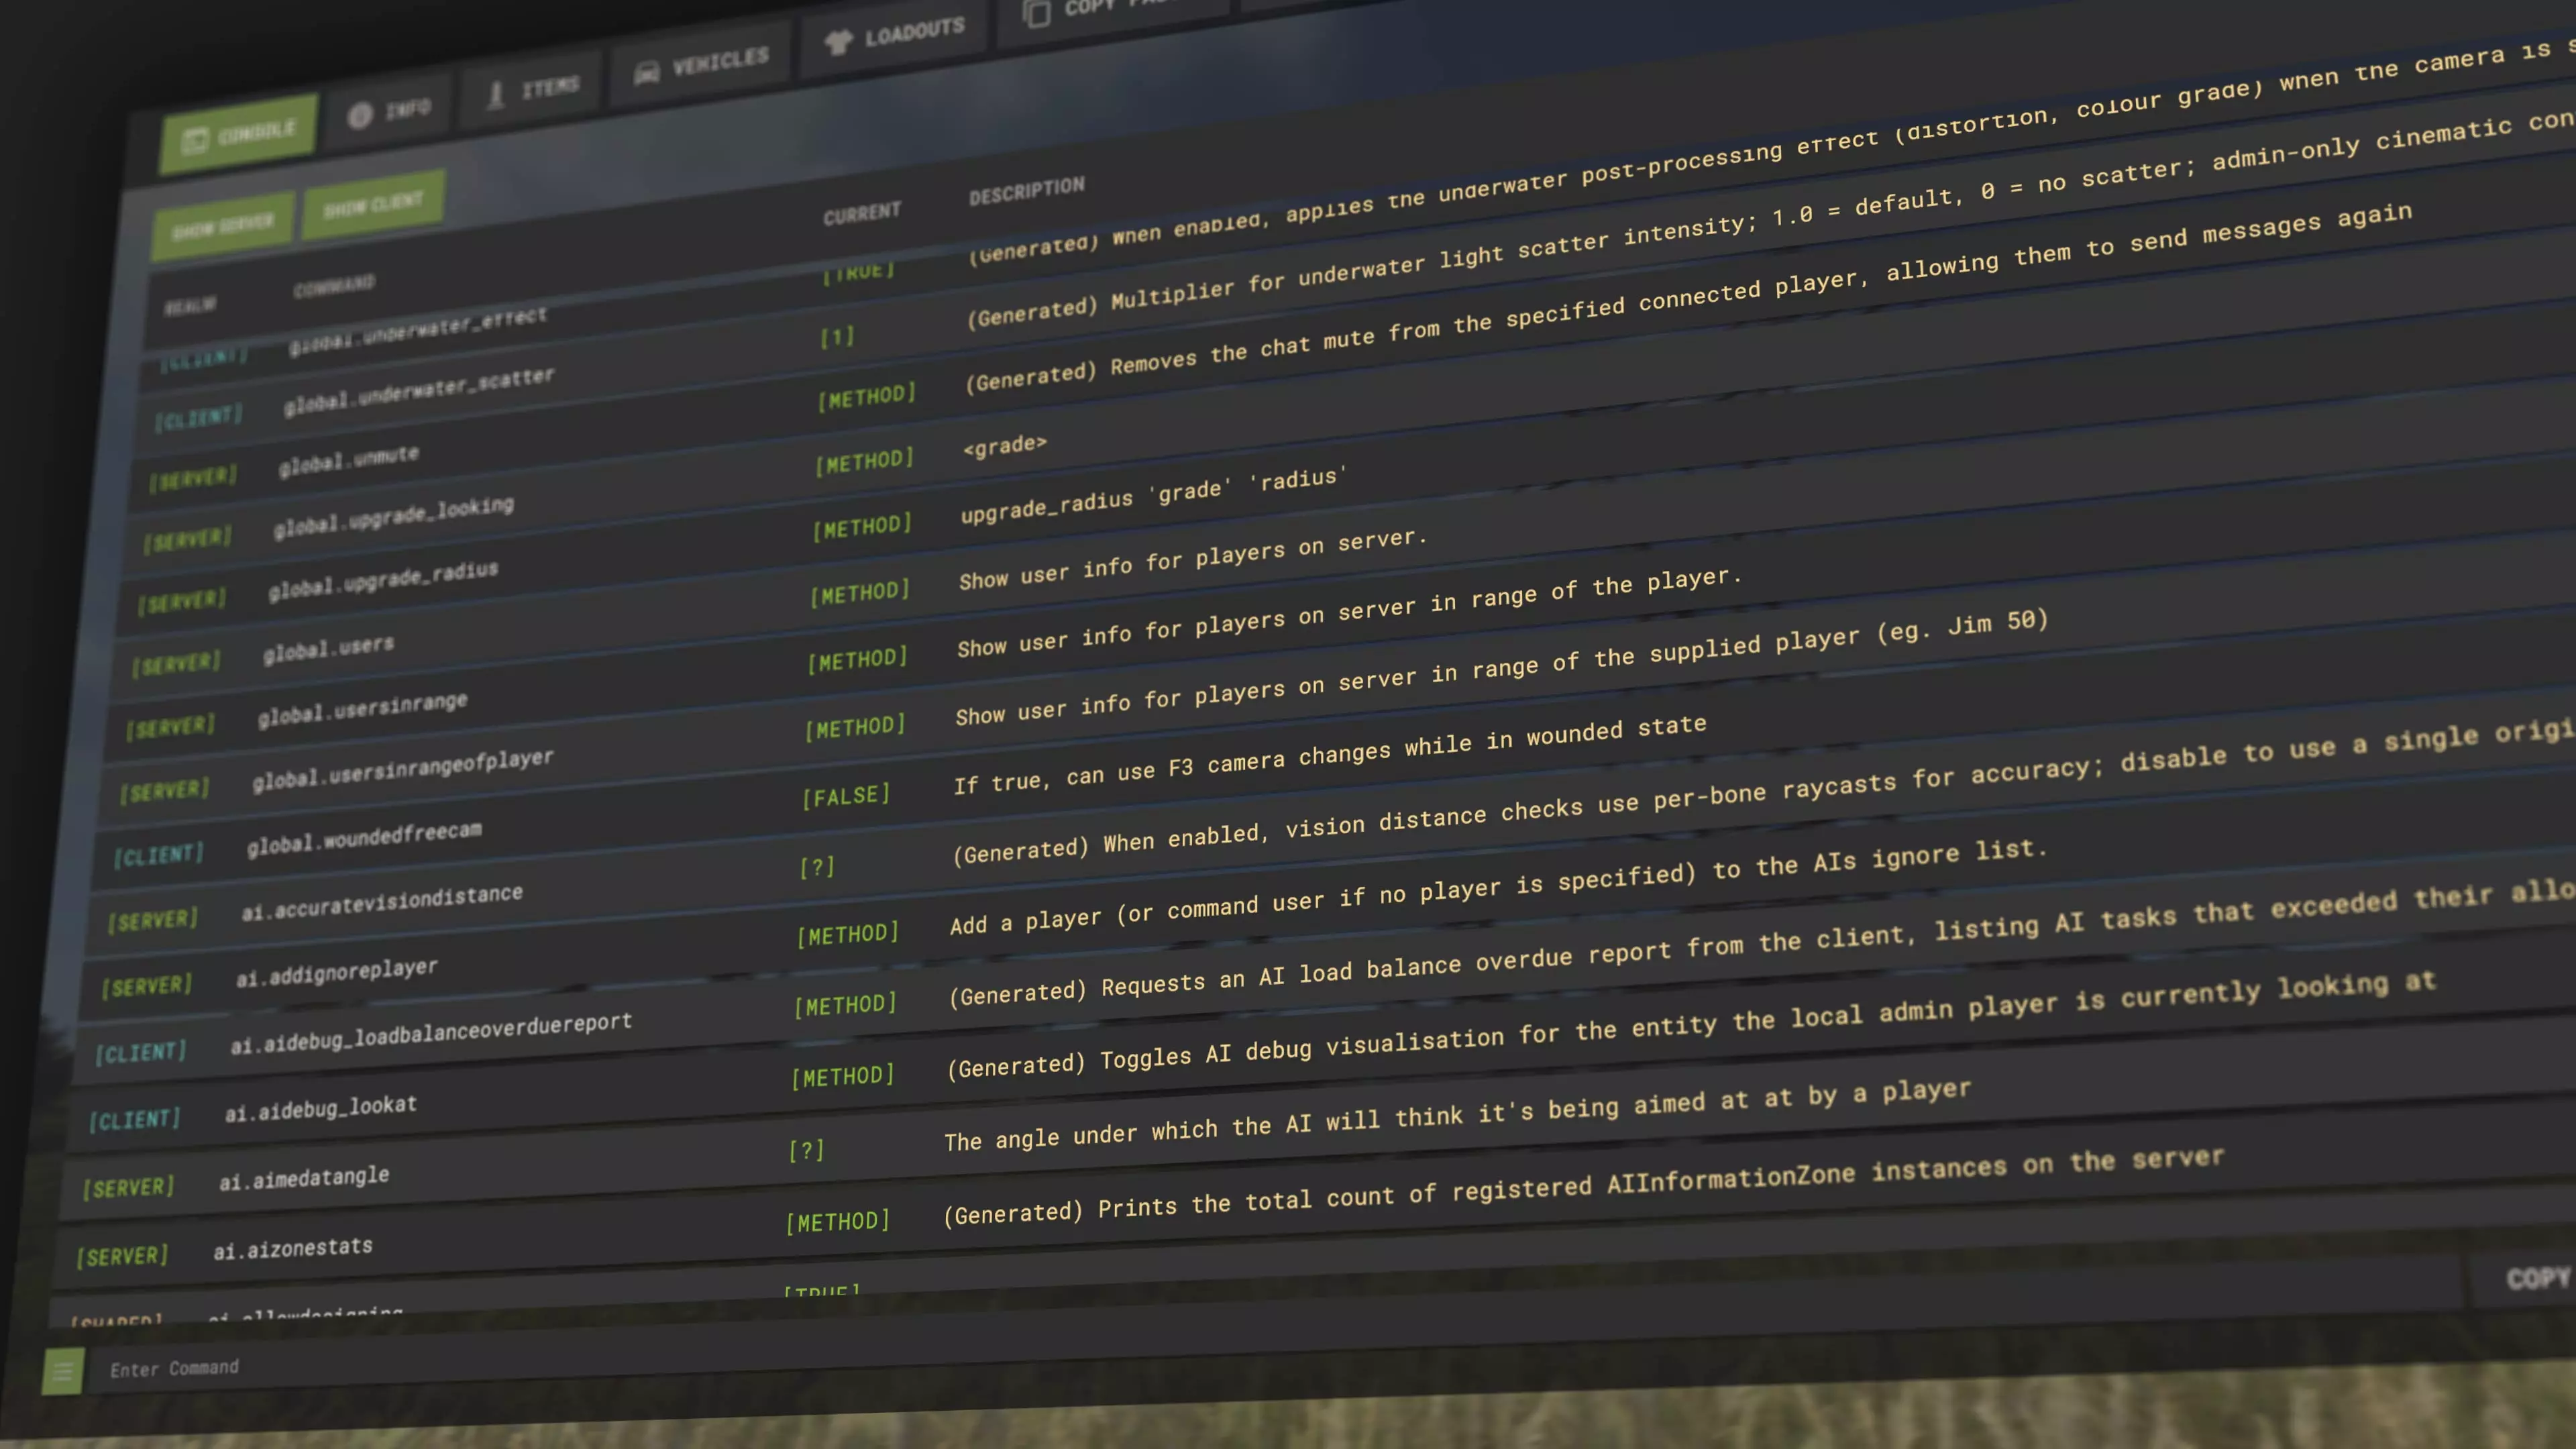2576x1449 pixels.
Task: Click the Copy Paste clipboard icon
Action: tap(1037, 14)
